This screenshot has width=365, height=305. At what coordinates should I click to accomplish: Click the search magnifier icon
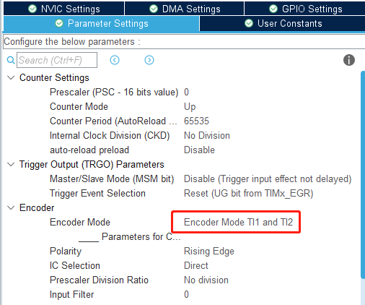(x=11, y=60)
